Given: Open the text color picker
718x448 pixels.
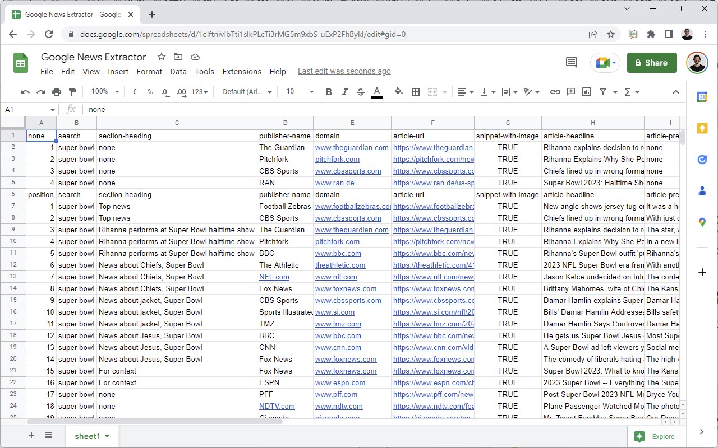Looking at the screenshot, I should click(377, 92).
